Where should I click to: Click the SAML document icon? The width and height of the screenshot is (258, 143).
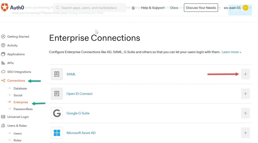coord(57,74)
